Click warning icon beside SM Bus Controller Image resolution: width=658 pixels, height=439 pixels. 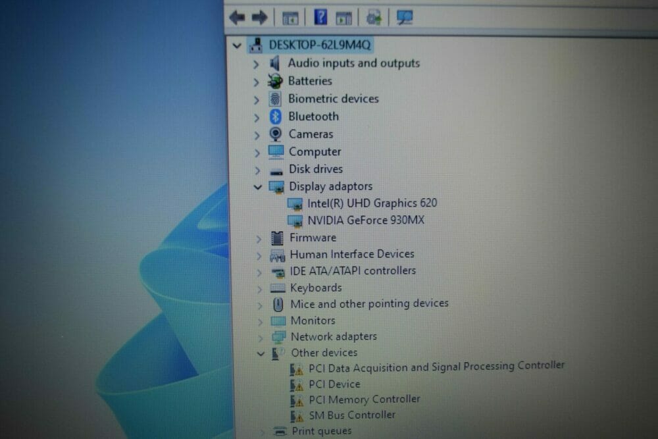[297, 417]
